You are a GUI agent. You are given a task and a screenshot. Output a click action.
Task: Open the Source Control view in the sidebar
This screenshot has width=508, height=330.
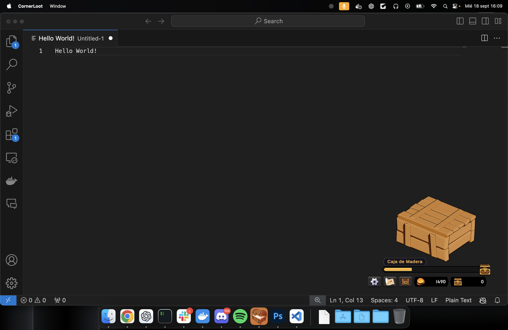tap(11, 88)
